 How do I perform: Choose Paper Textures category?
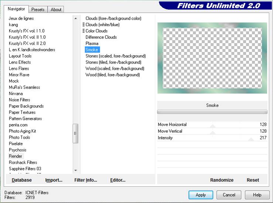coord(22,112)
